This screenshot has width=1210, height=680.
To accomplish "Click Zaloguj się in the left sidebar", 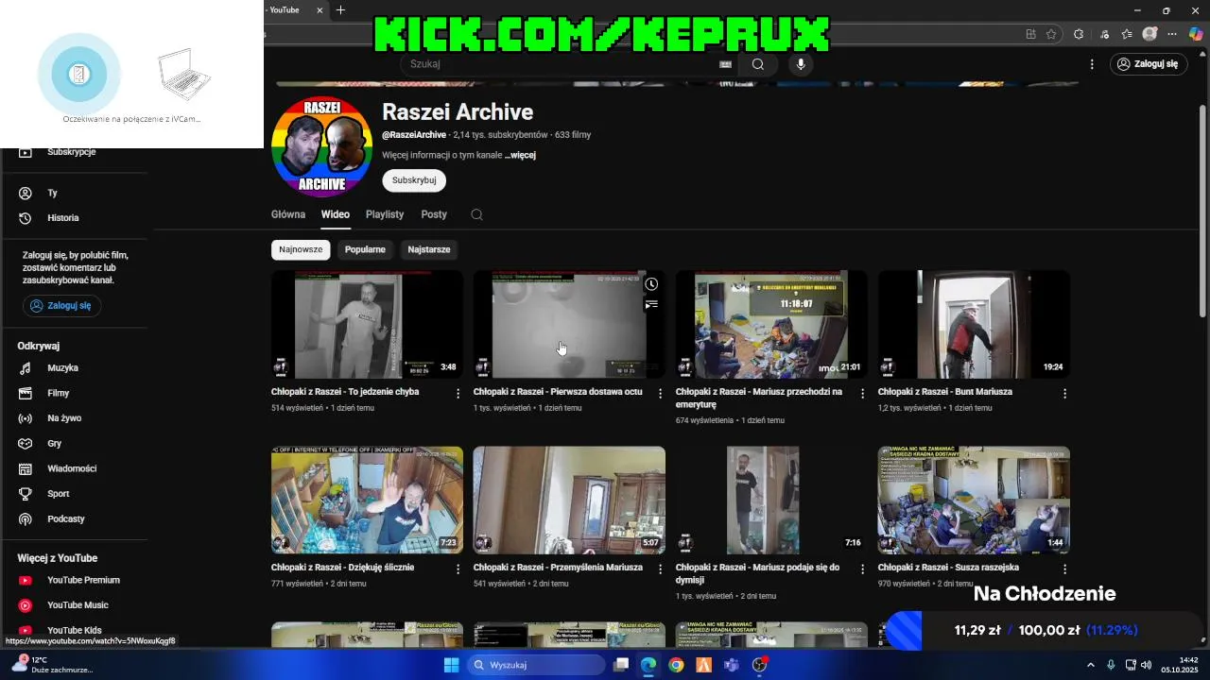I will 62,306.
